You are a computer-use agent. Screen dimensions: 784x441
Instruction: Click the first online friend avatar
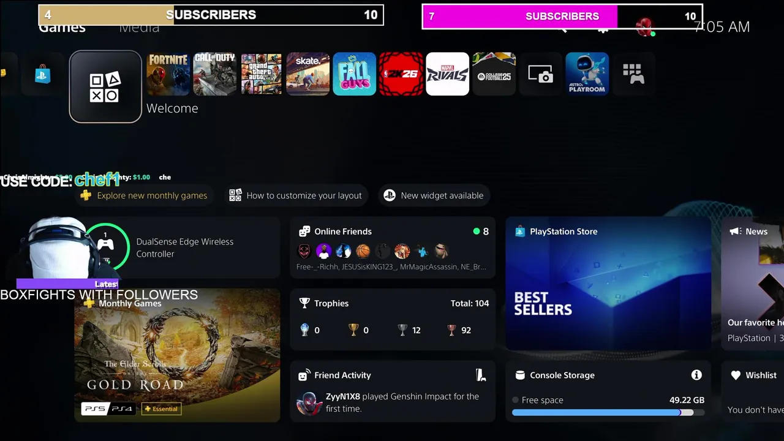point(304,251)
